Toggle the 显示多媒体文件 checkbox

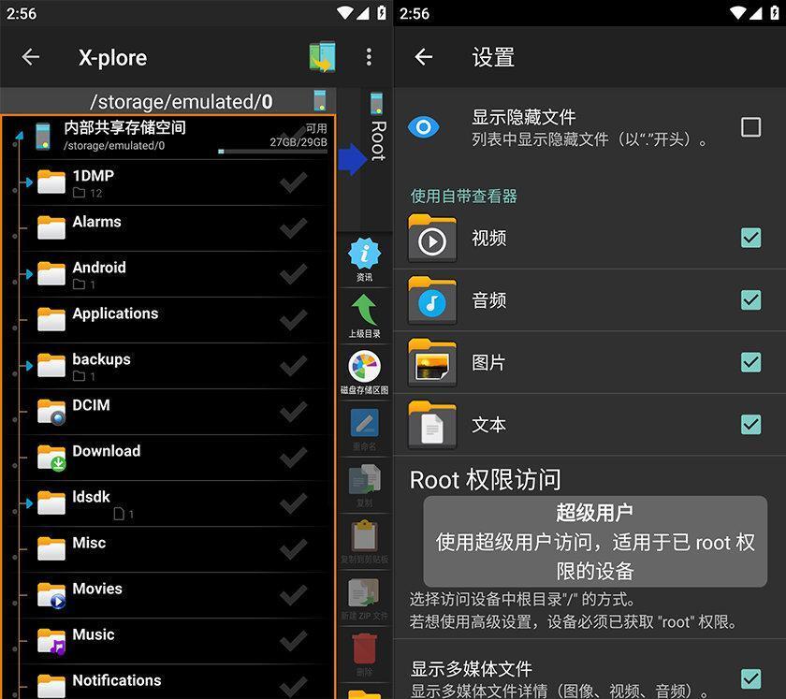coord(750,679)
